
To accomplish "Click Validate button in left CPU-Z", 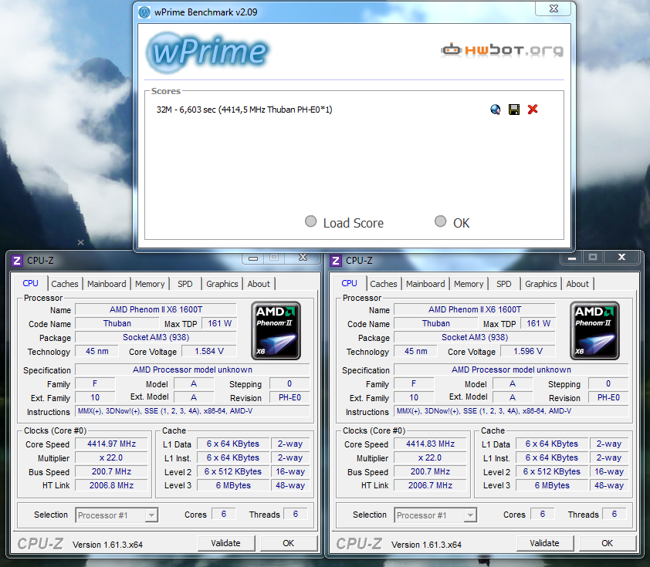I will point(226,543).
